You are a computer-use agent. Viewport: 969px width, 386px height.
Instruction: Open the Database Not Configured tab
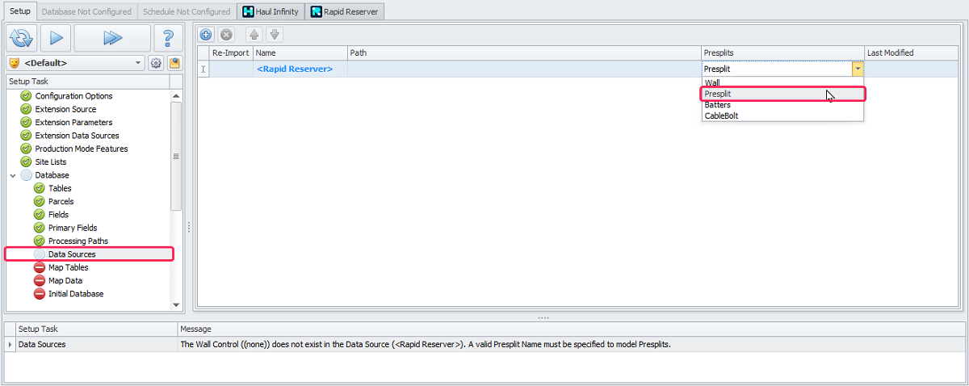click(86, 11)
